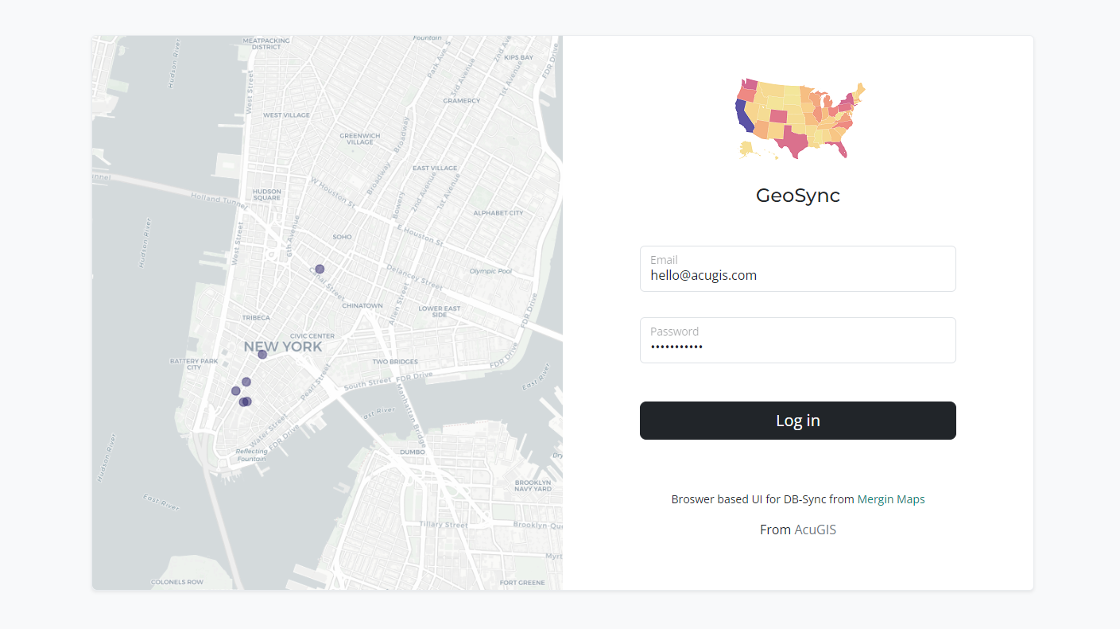Select the map marker near Canal Street
Image resolution: width=1120 pixels, height=644 pixels.
(320, 270)
